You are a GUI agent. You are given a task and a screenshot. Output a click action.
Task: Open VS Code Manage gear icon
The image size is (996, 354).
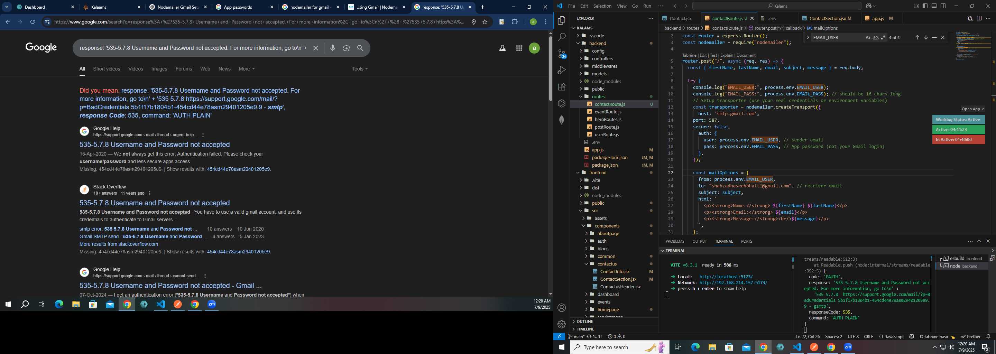click(562, 324)
